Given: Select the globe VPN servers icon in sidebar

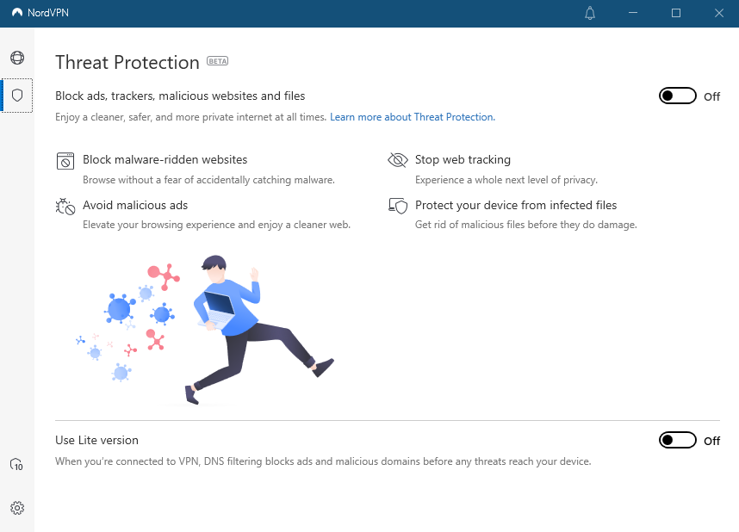Looking at the screenshot, I should coord(16,55).
